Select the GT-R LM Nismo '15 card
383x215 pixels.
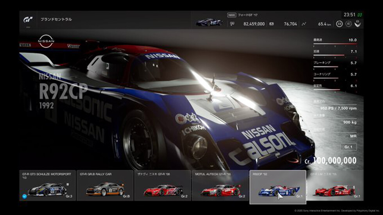335,185
